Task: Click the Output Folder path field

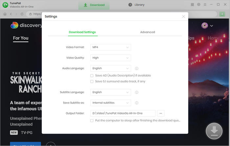Action: 123,113
